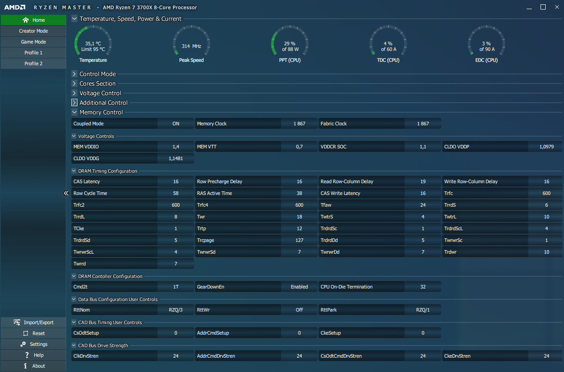Collapse CAD Bus Timing User Controls
The width and height of the screenshot is (564, 372).
74,322
